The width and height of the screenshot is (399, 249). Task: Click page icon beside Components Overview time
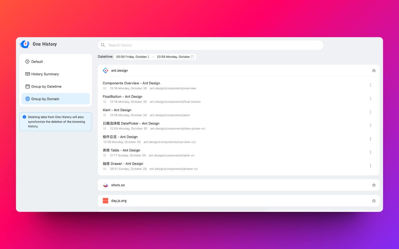pyautogui.click(x=105, y=88)
